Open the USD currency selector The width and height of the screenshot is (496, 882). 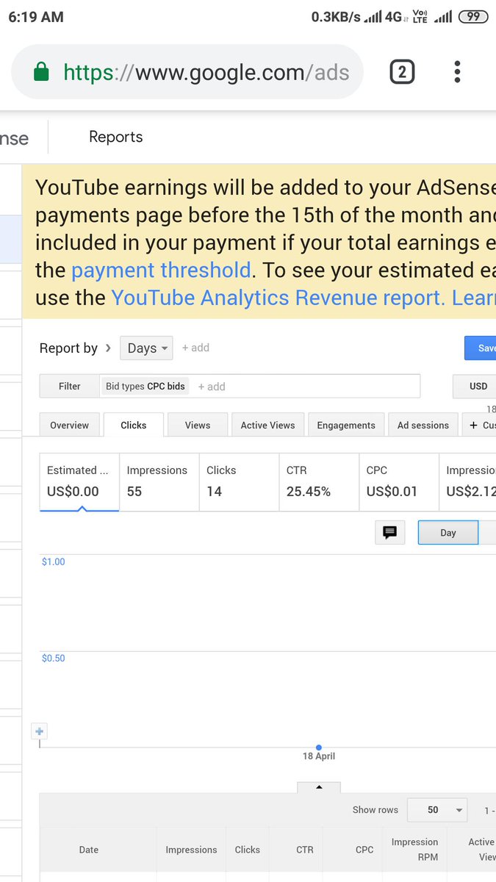pos(474,386)
